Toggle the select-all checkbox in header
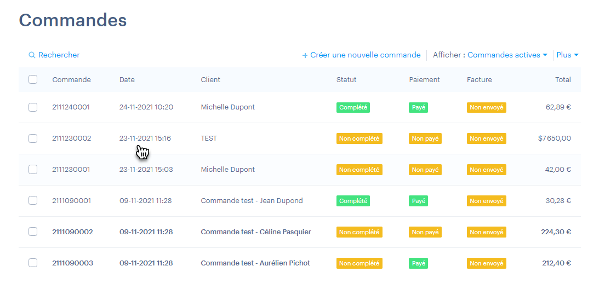Viewport: 605px width, 295px height. [x=33, y=79]
